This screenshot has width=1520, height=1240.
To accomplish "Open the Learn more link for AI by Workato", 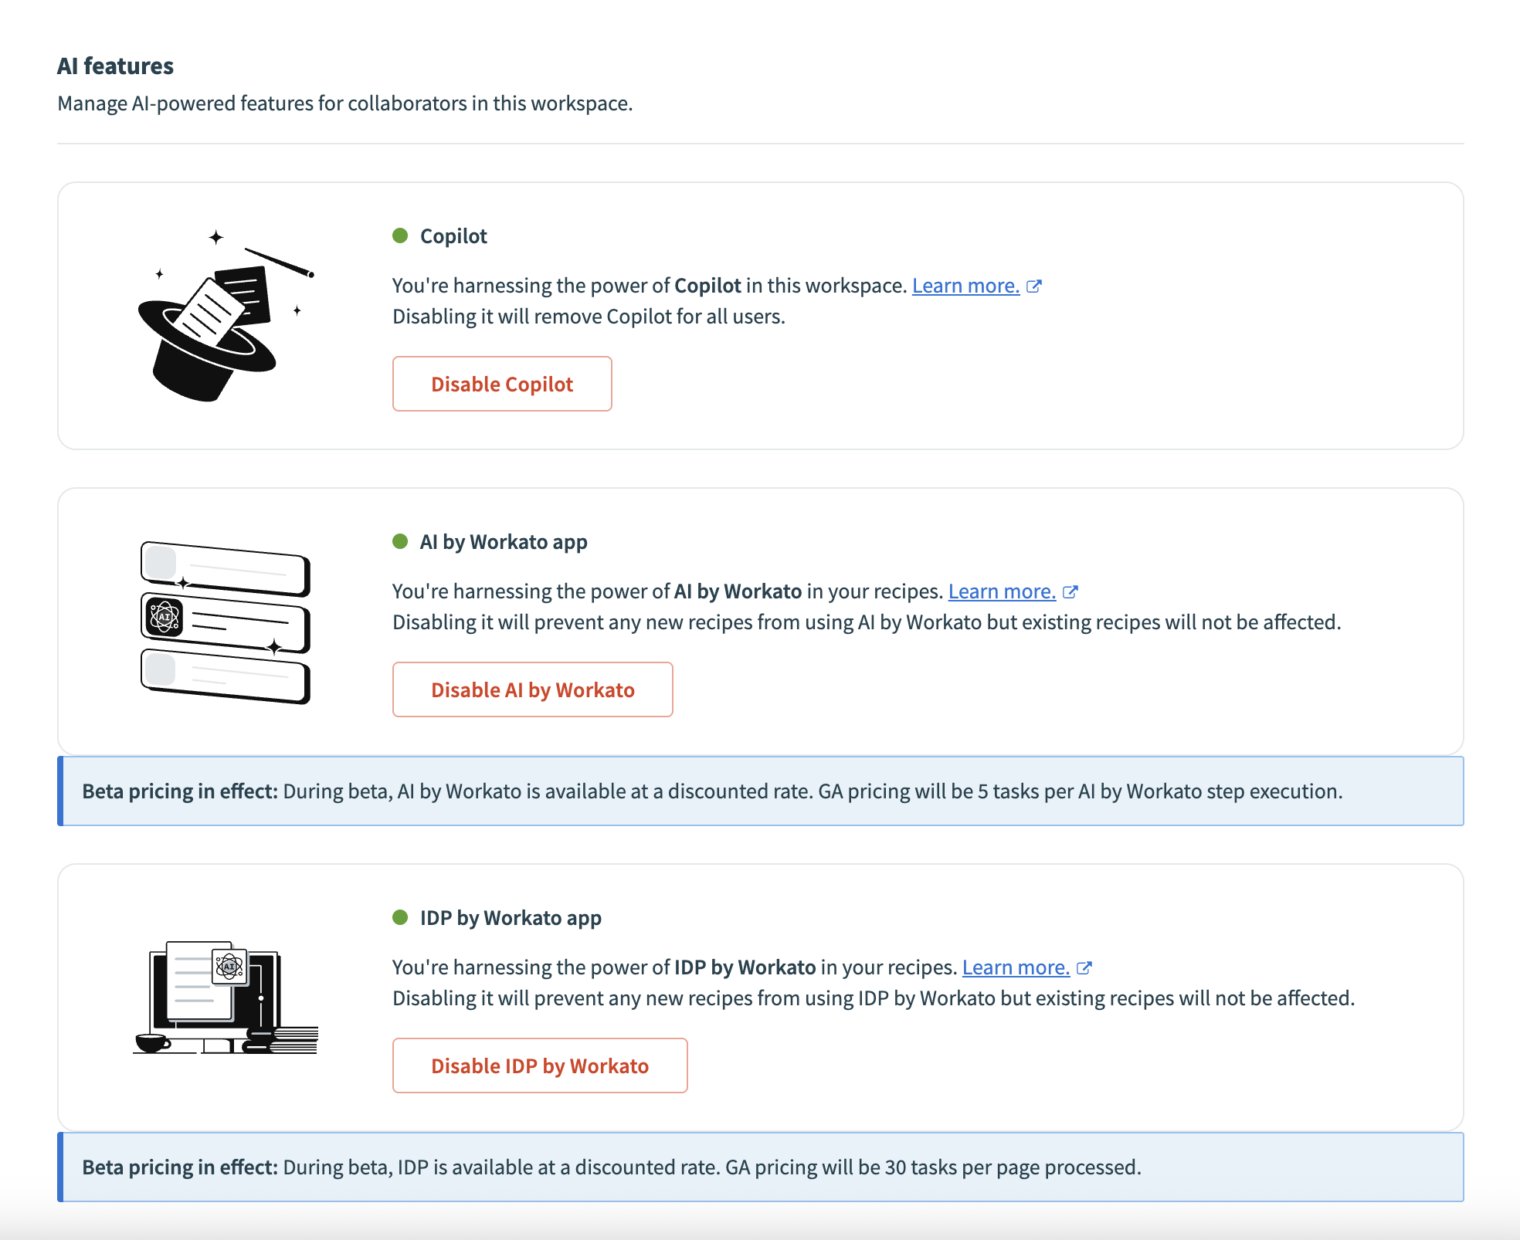I will coord(1002,591).
